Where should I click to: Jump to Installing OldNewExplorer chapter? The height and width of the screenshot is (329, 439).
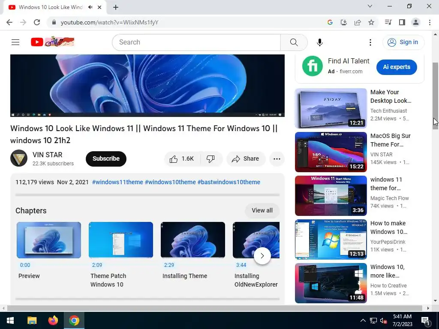pos(256,240)
